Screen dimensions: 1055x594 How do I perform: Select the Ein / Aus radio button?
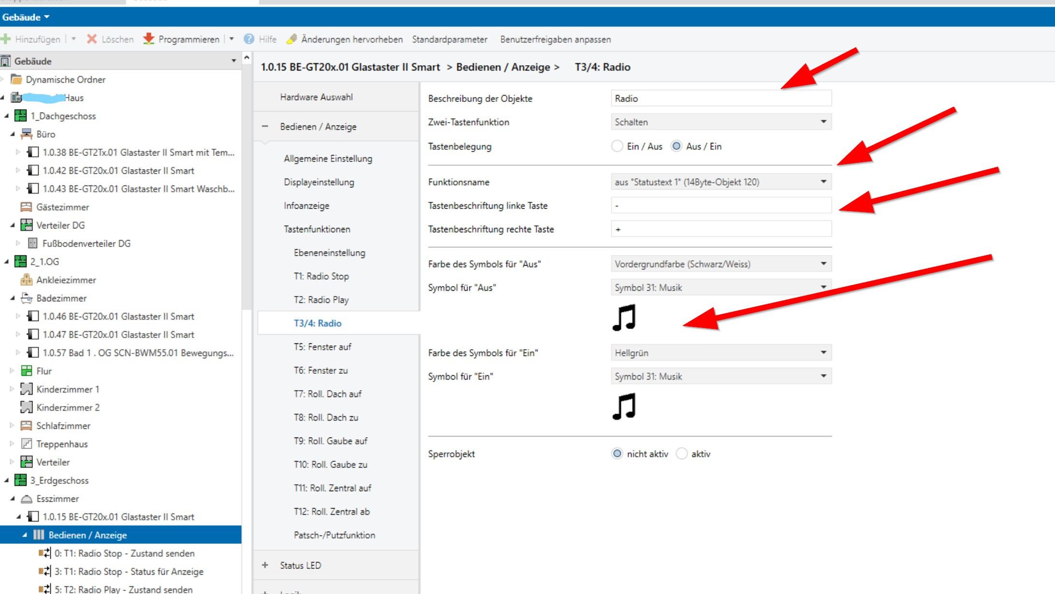617,146
